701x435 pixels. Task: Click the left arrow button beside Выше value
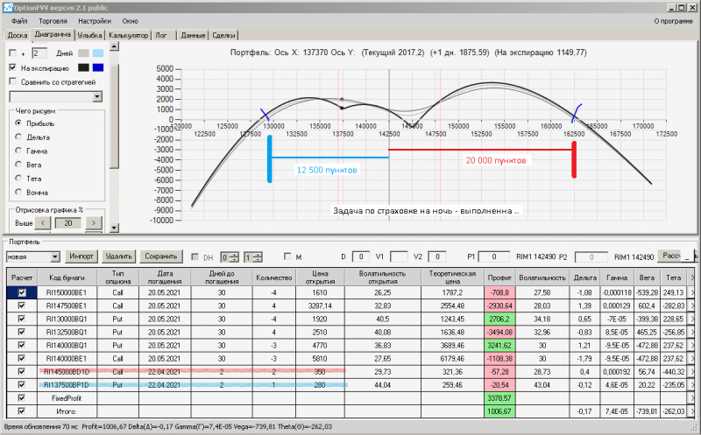coord(43,223)
